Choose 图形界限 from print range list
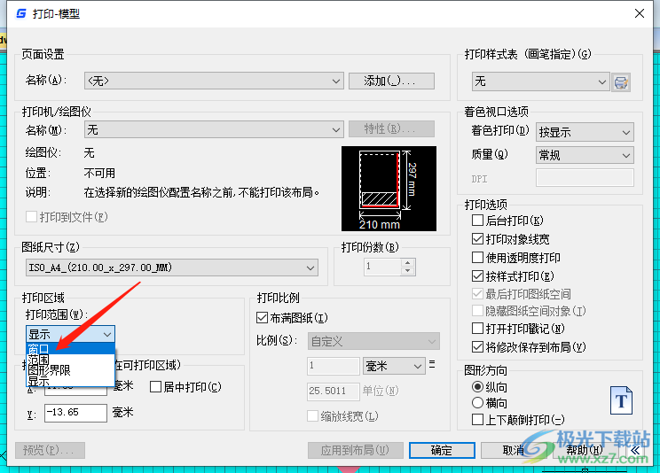 tap(70, 370)
